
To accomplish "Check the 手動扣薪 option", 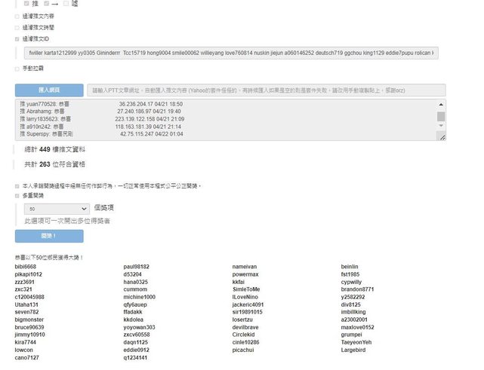I will pyautogui.click(x=17, y=69).
